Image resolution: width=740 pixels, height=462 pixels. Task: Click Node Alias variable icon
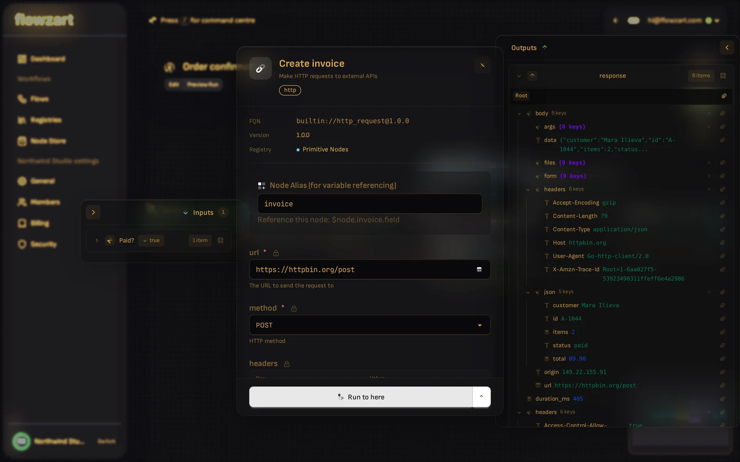tap(261, 186)
